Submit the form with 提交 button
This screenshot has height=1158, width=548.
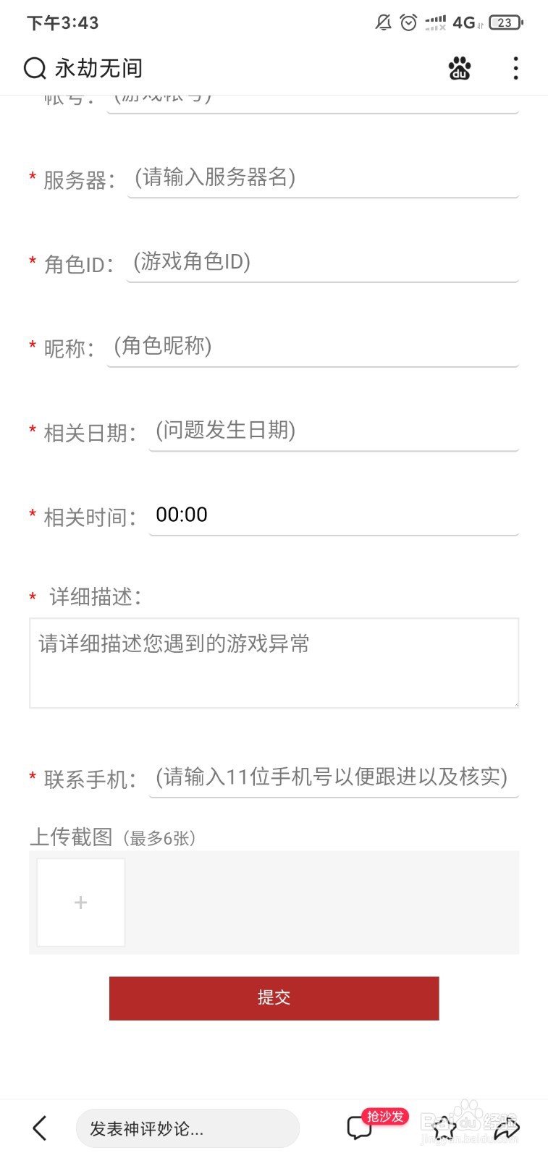coord(274,998)
